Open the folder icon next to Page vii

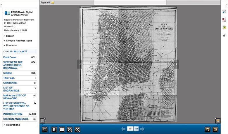pyautogui.click(x=53, y=2)
